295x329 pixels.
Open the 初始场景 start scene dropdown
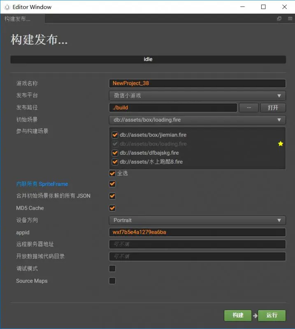[197, 120]
